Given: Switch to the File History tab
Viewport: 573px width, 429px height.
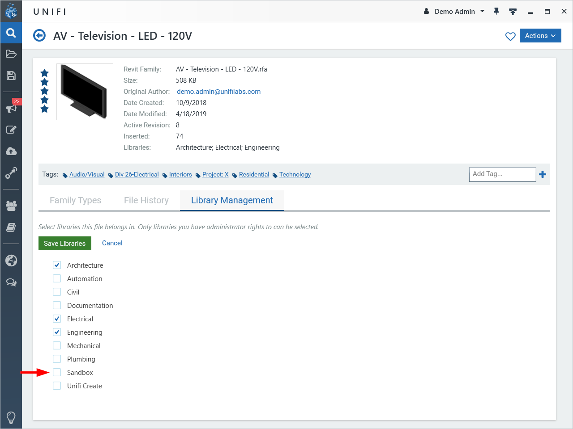Looking at the screenshot, I should click(146, 200).
